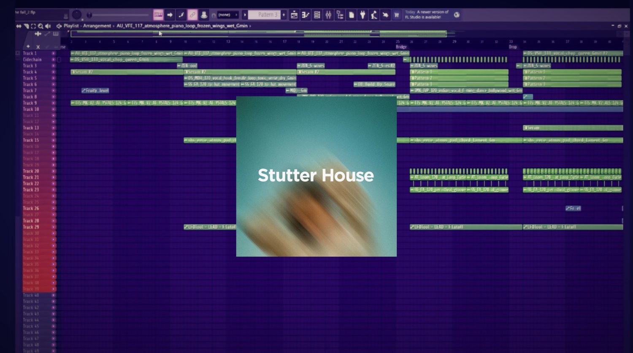The image size is (633, 353).
Task: Open the Mixer faders icon
Action: (x=328, y=15)
